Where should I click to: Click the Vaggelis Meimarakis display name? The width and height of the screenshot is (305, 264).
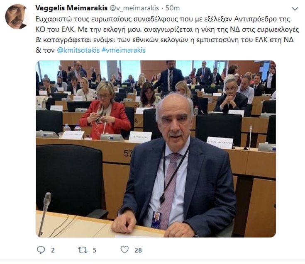[71, 8]
